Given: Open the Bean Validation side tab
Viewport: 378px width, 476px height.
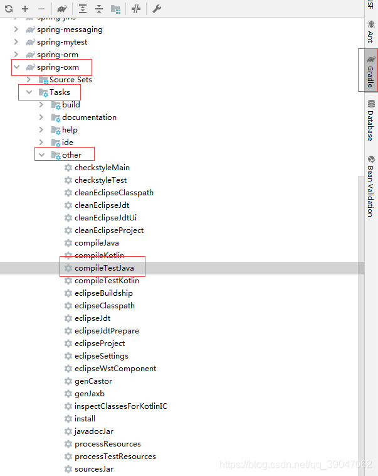Looking at the screenshot, I should click(370, 187).
